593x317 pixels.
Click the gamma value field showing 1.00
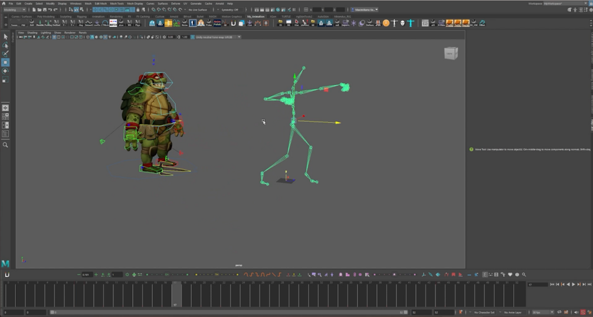[185, 37]
